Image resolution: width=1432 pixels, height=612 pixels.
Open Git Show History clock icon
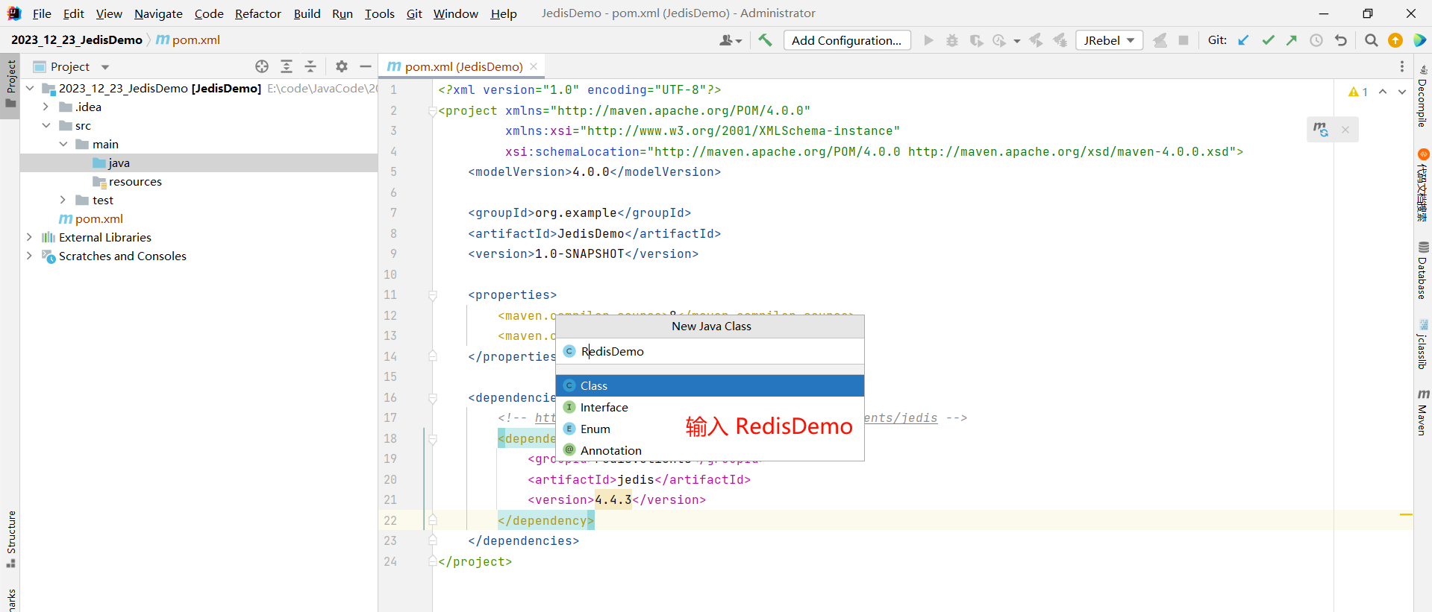[x=1316, y=40]
